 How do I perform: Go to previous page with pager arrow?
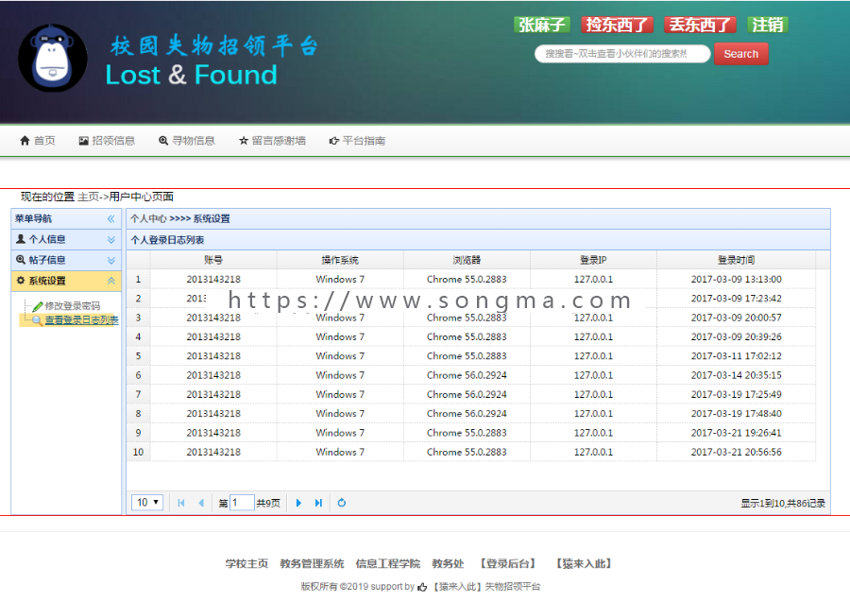[x=201, y=503]
